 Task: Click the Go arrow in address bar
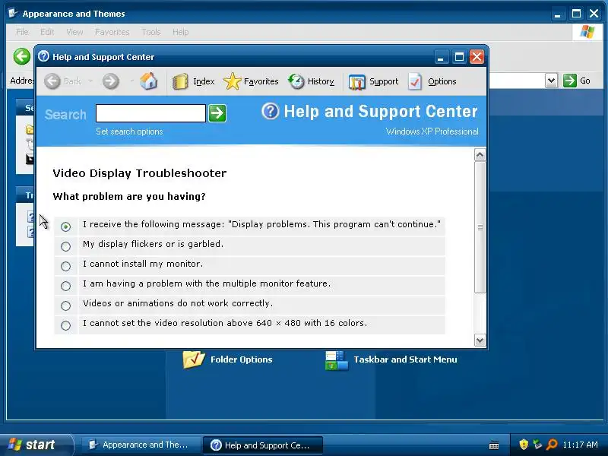[569, 81]
